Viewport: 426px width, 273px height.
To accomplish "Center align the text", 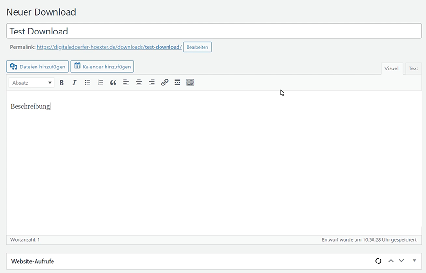I will (x=139, y=83).
